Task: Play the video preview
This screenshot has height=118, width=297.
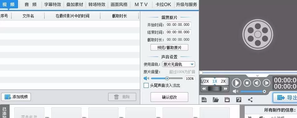Action: tap(237, 83)
